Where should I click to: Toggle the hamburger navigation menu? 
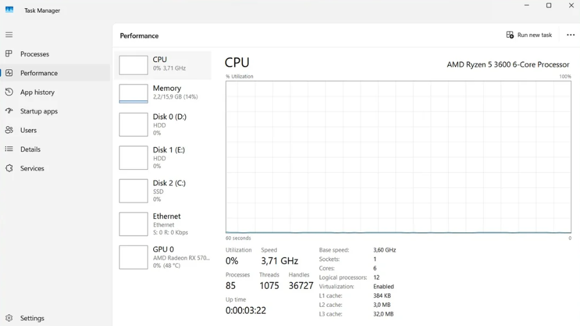click(x=9, y=35)
